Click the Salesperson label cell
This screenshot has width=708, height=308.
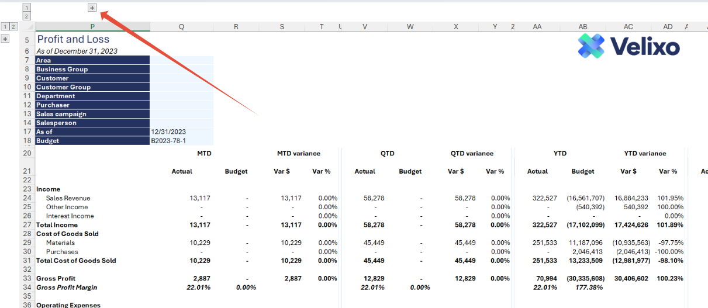point(92,123)
